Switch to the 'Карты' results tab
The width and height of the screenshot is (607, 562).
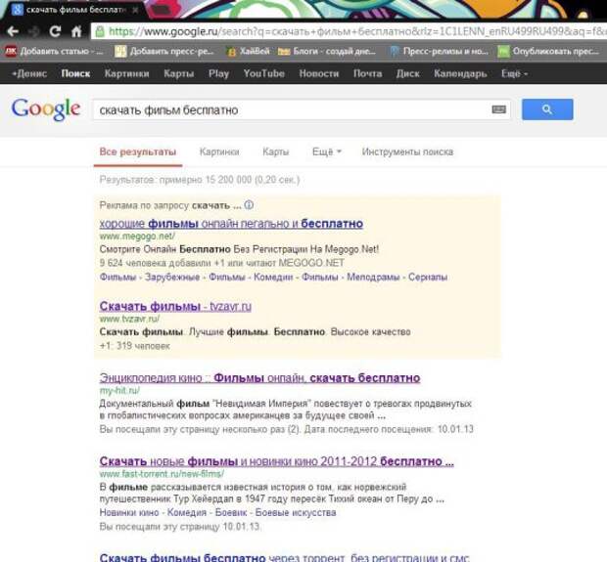[x=276, y=151]
